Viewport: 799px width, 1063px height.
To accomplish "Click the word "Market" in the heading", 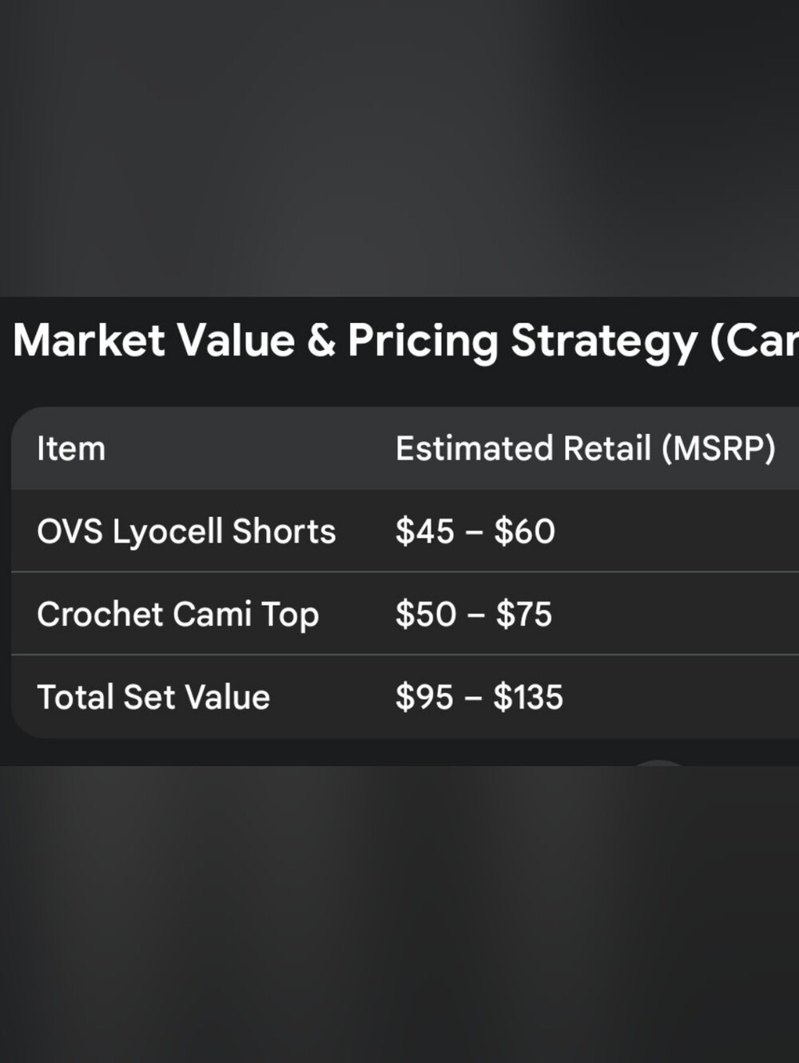I will pos(89,340).
